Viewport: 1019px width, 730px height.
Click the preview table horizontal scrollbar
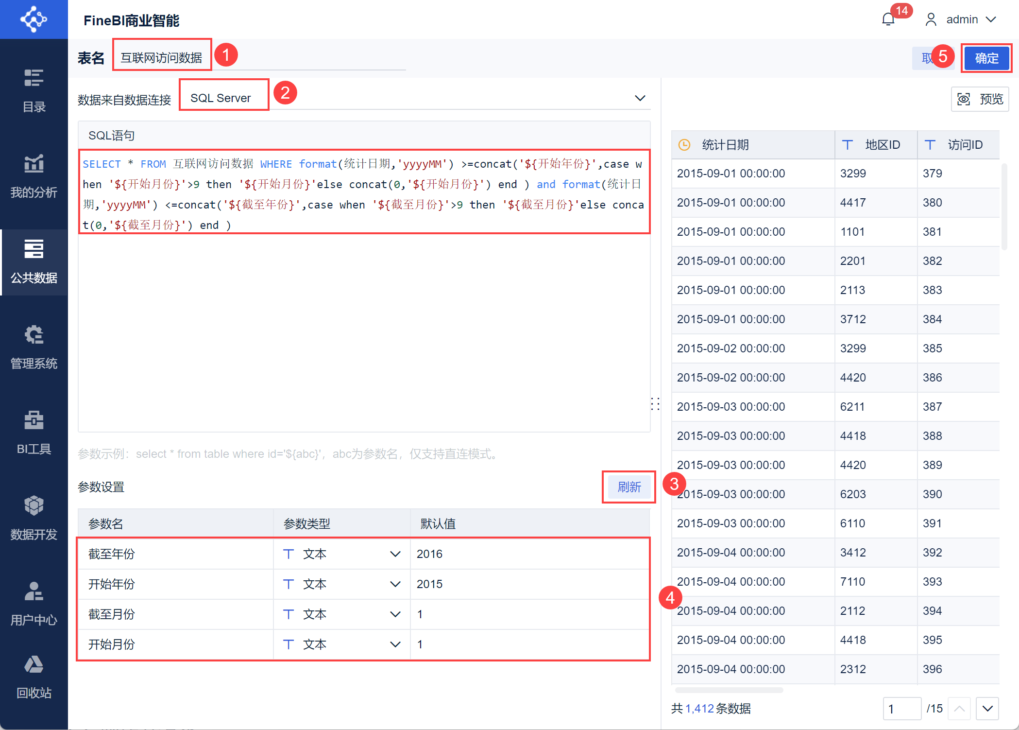click(729, 690)
